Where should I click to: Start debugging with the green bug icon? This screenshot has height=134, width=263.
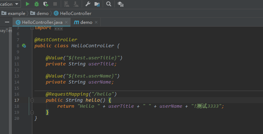coord(36,4)
